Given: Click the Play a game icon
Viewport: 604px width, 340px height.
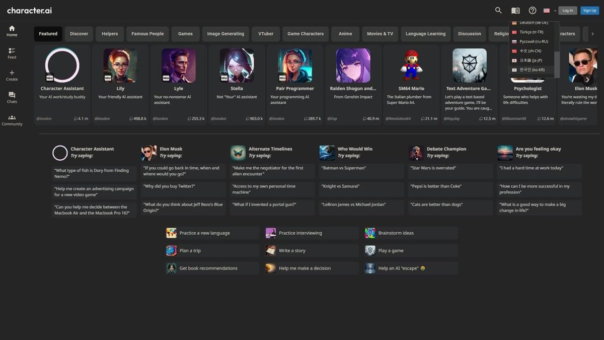Looking at the screenshot, I should point(370,250).
